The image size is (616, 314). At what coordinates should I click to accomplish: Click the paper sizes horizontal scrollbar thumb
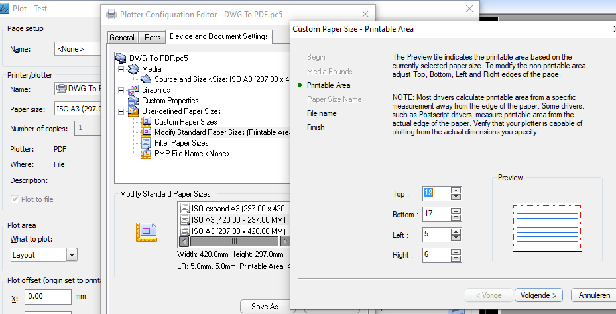coord(233,242)
